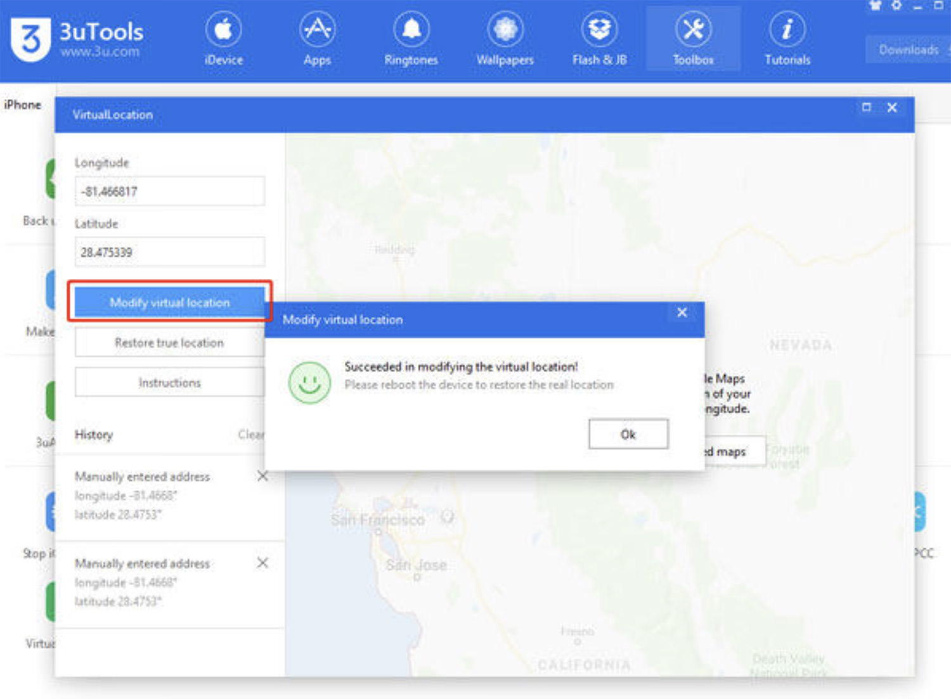Select second Manually entered address history item
This screenshot has width=951, height=699.
(x=169, y=584)
